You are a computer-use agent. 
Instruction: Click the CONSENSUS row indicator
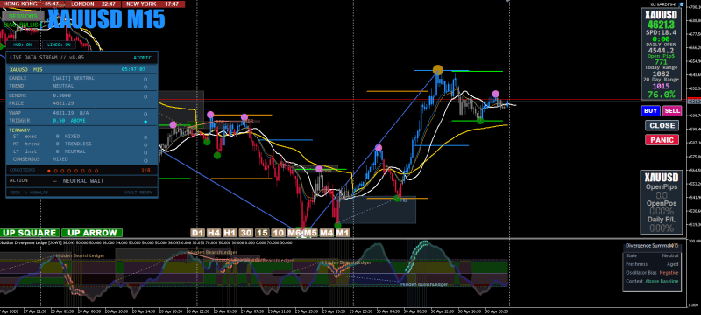click(145, 160)
